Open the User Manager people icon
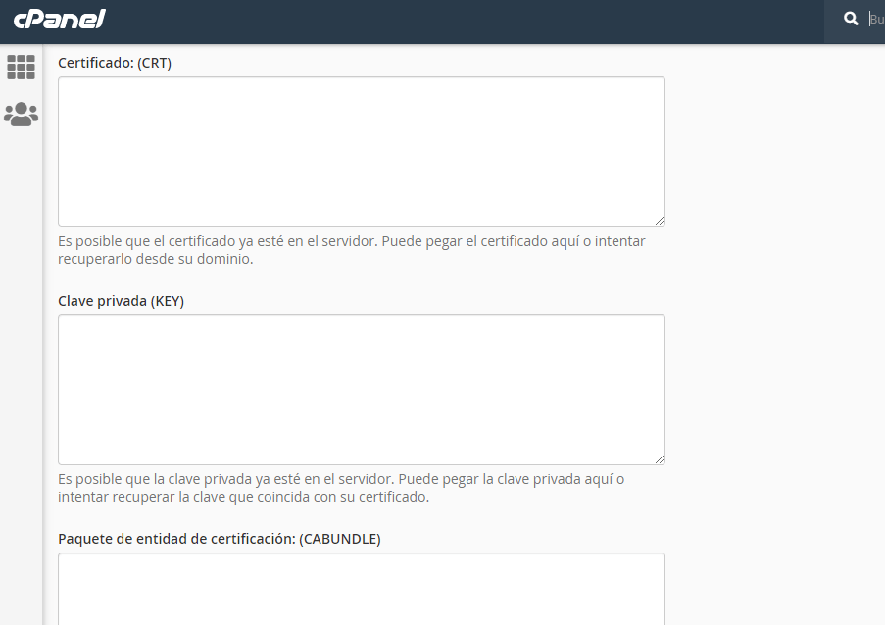The image size is (885, 625). point(21,114)
